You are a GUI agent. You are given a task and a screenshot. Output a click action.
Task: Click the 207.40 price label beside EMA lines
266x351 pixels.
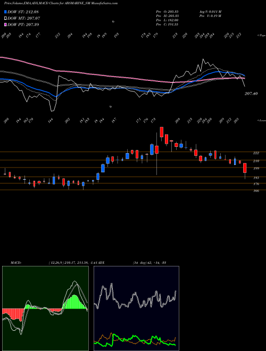pyautogui.click(x=251, y=94)
